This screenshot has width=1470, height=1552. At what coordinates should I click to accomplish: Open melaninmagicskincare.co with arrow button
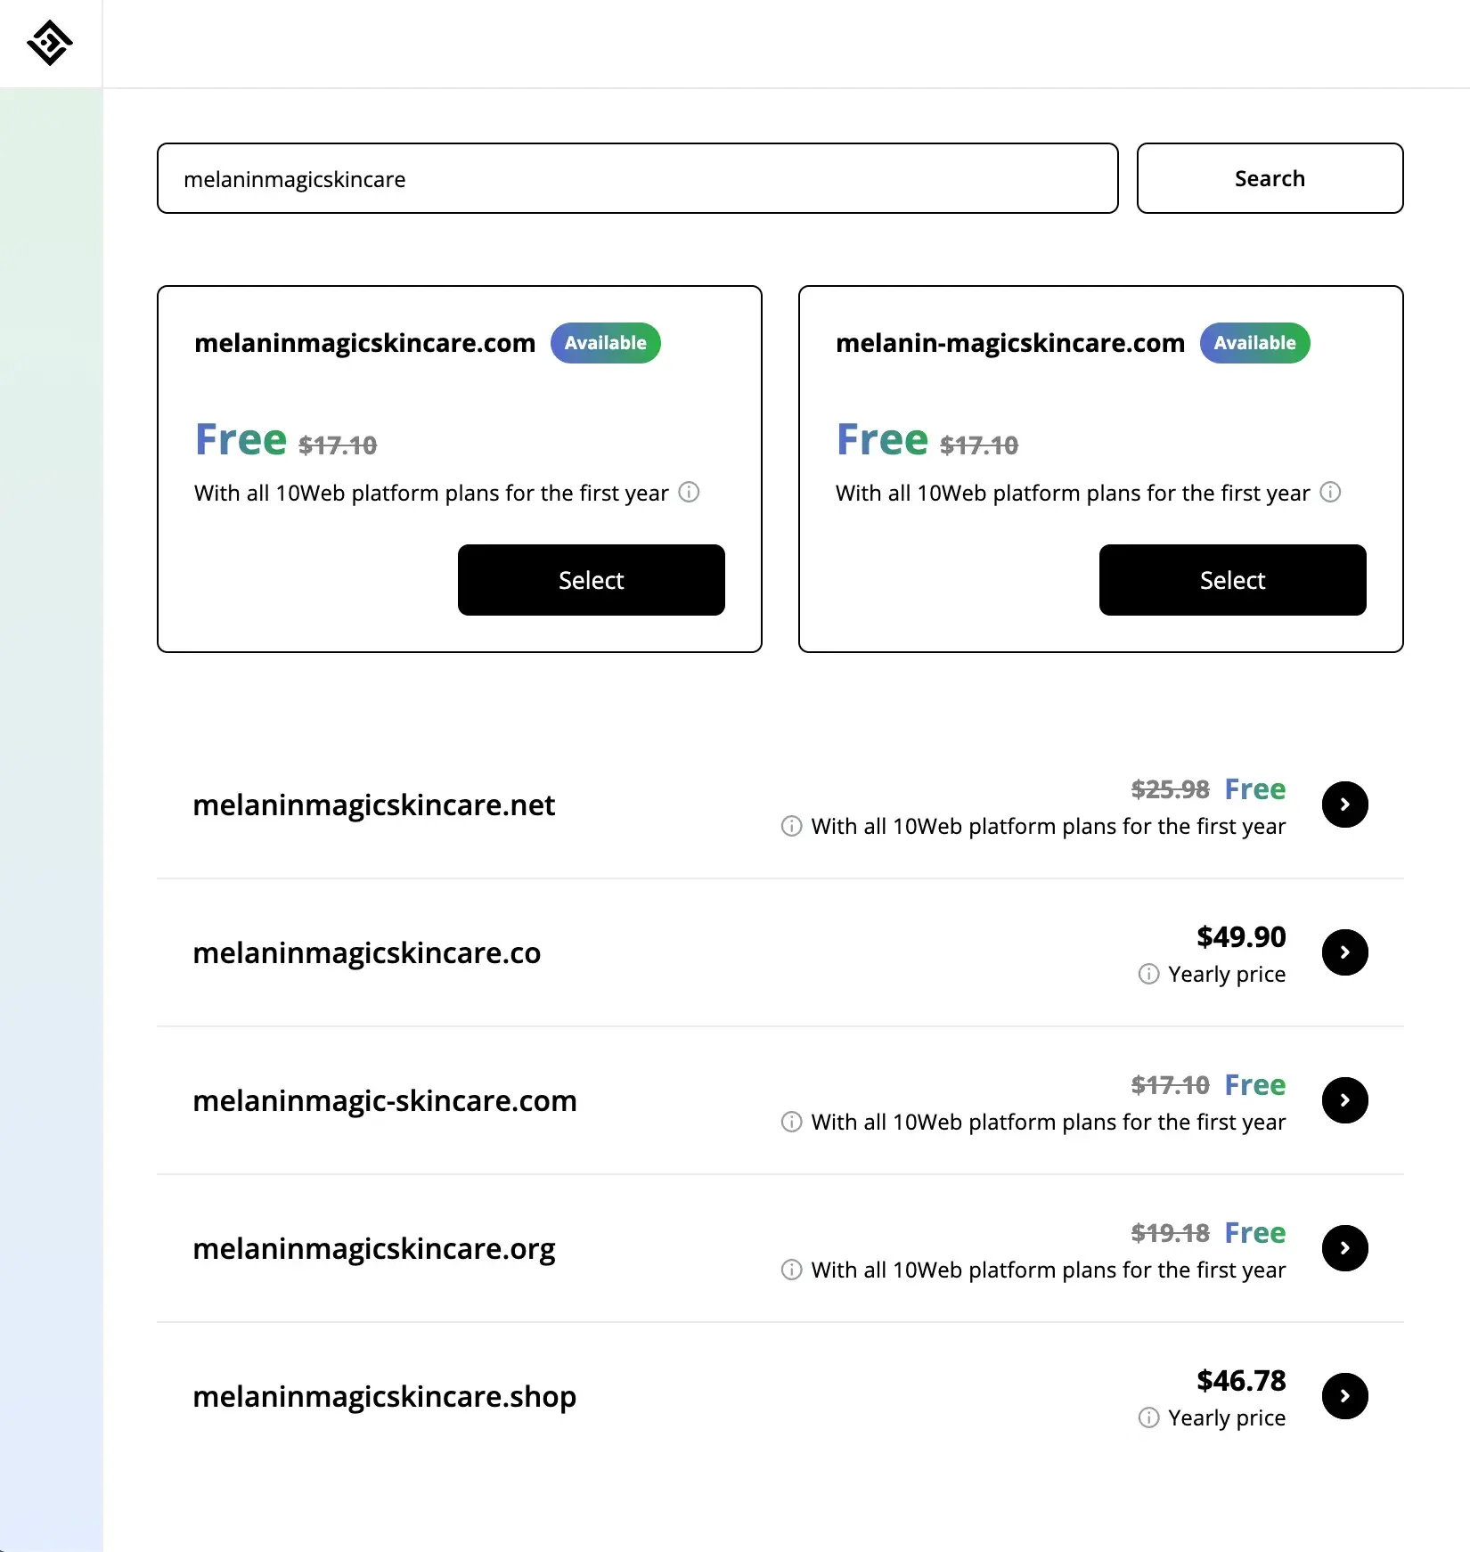click(1344, 952)
